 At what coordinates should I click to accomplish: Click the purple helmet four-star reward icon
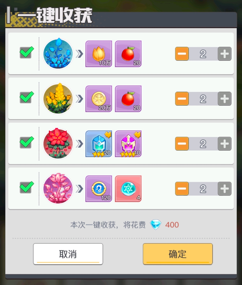tap(128, 144)
